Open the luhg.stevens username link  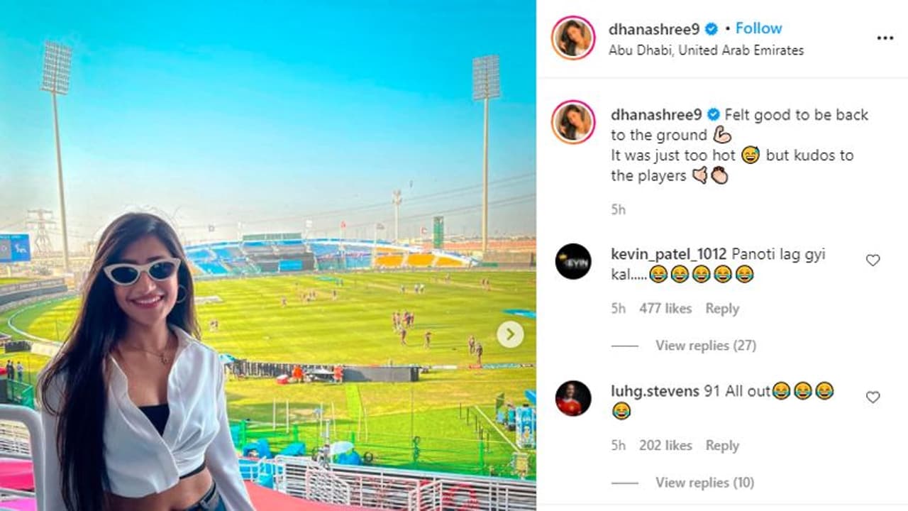[x=655, y=391]
